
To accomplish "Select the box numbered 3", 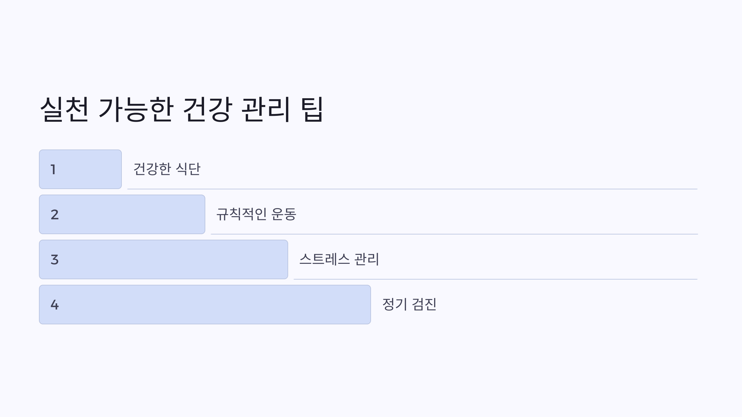I will (x=164, y=259).
